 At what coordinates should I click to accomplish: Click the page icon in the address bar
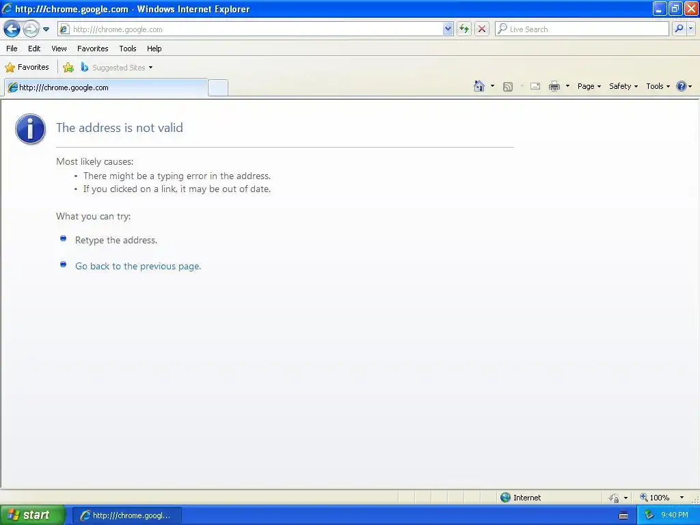click(64, 29)
